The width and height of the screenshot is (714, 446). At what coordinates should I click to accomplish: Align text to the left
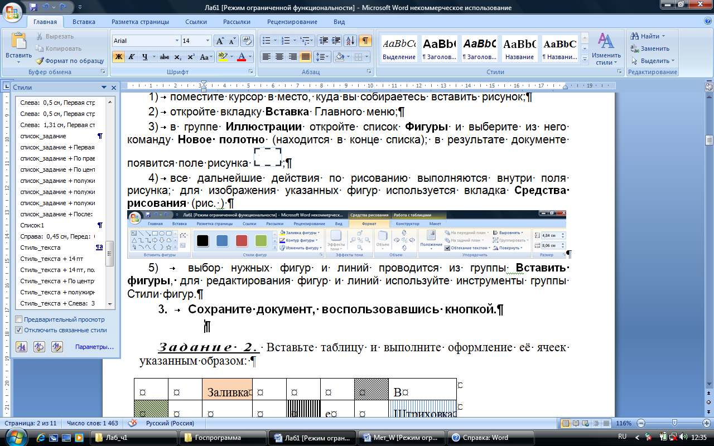tap(267, 57)
